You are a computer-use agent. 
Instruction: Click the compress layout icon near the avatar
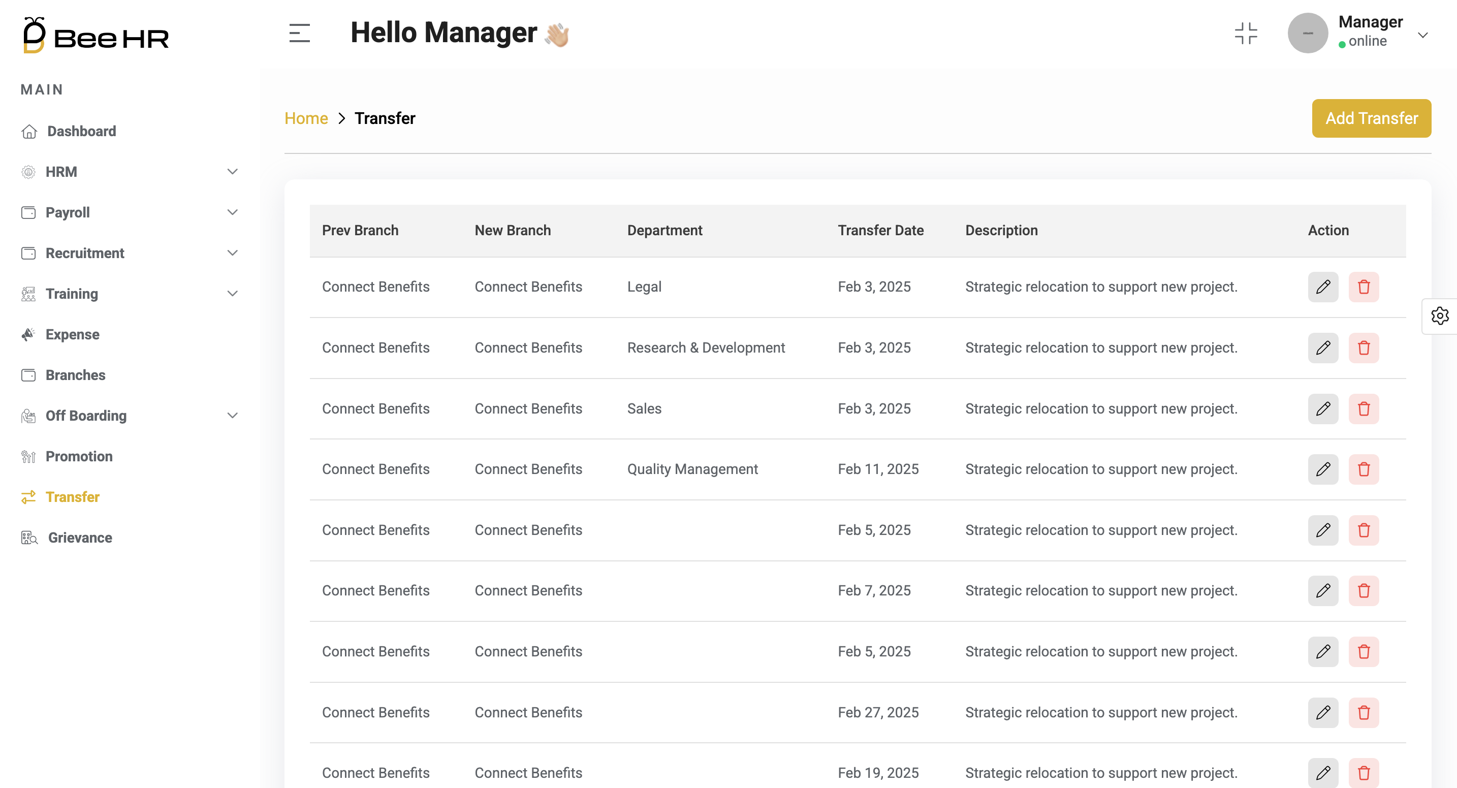[x=1246, y=33]
